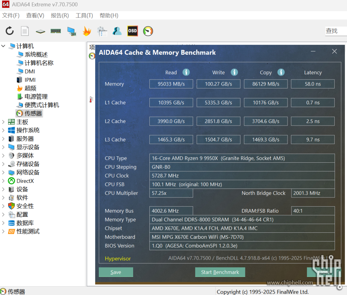Screen dimensions: 347x295
Task: Click the L1 Cache Read 10395 GB/s
Action: point(171,103)
